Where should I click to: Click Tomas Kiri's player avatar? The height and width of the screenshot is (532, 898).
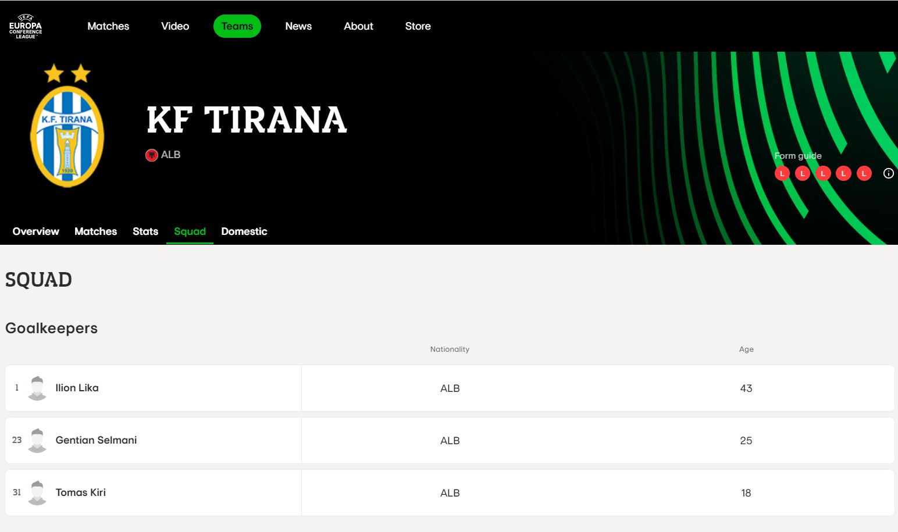[x=37, y=492]
